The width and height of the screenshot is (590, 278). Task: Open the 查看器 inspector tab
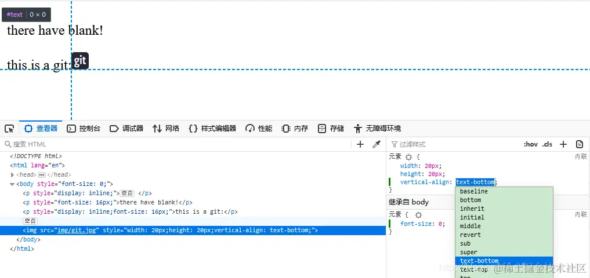(41, 129)
